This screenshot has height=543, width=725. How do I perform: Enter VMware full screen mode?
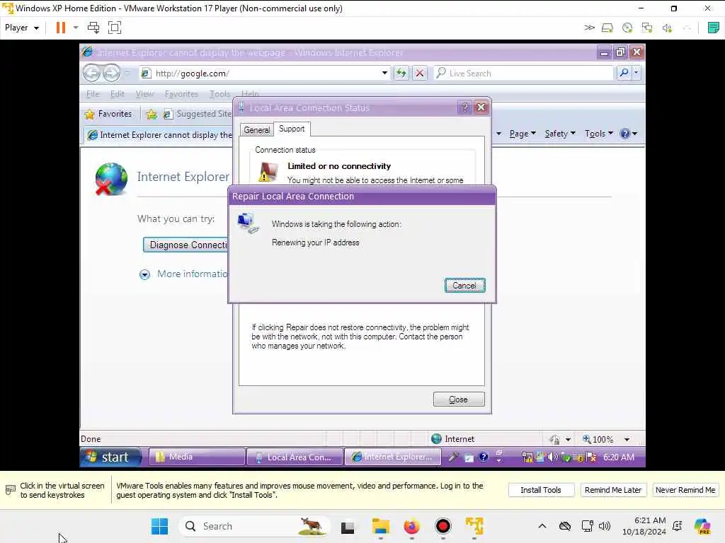[115, 28]
